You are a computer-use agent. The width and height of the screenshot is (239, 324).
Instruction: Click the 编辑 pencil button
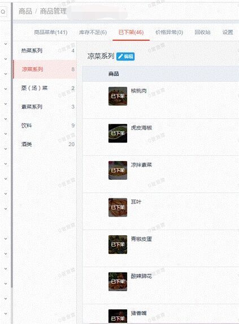[125, 57]
